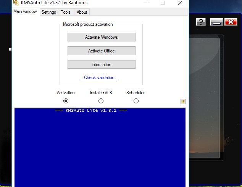The width and height of the screenshot is (242, 187).
Task: Click the KMSAuto Lite title bar logo
Action: pos(16,3)
